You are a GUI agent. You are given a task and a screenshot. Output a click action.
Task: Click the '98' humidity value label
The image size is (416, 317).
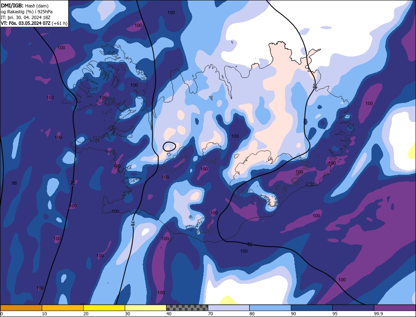(x=14, y=183)
